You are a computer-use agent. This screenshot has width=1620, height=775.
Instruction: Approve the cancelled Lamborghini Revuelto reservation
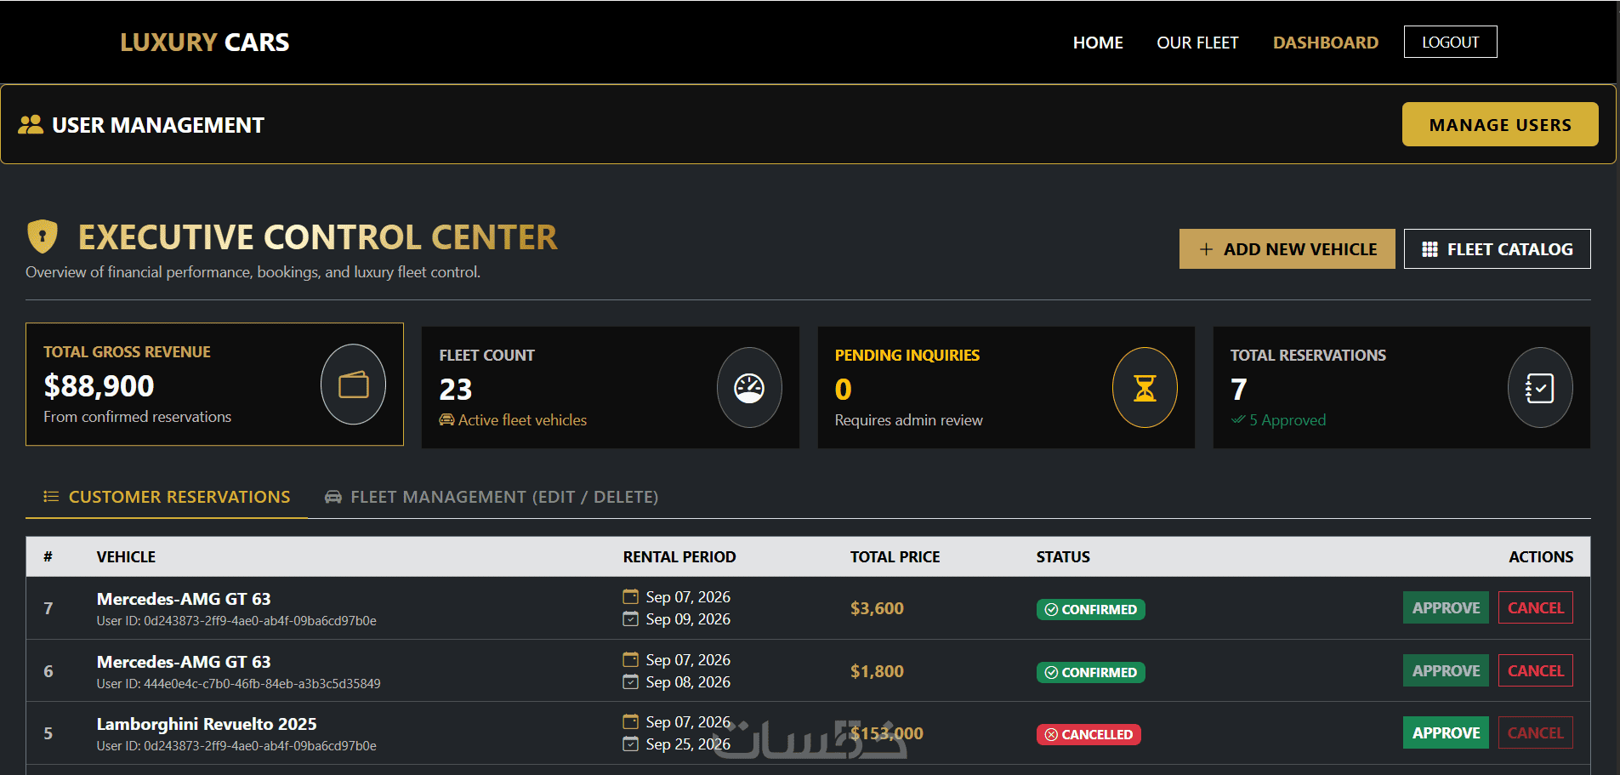click(x=1446, y=732)
